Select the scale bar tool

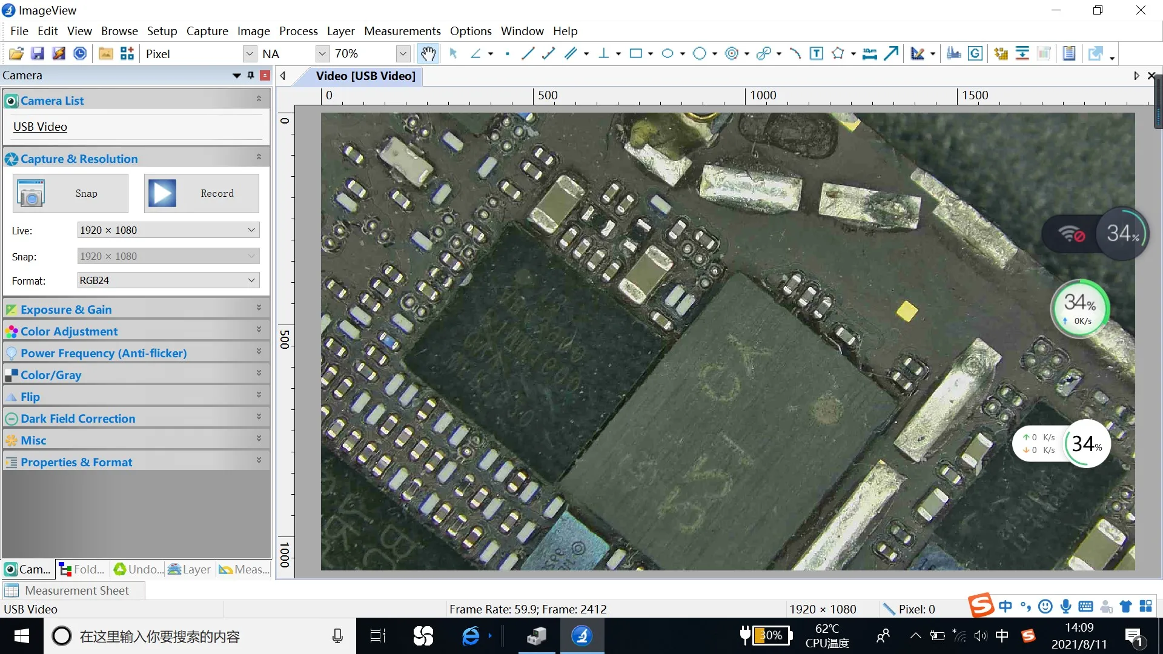tap(869, 54)
